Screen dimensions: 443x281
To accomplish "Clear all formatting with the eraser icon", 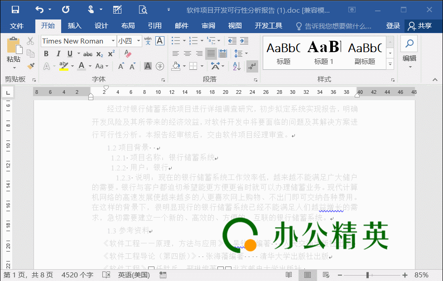I will point(128,53).
